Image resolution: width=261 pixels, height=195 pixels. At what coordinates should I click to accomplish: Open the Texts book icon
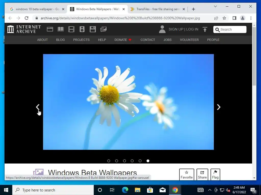click(61, 29)
